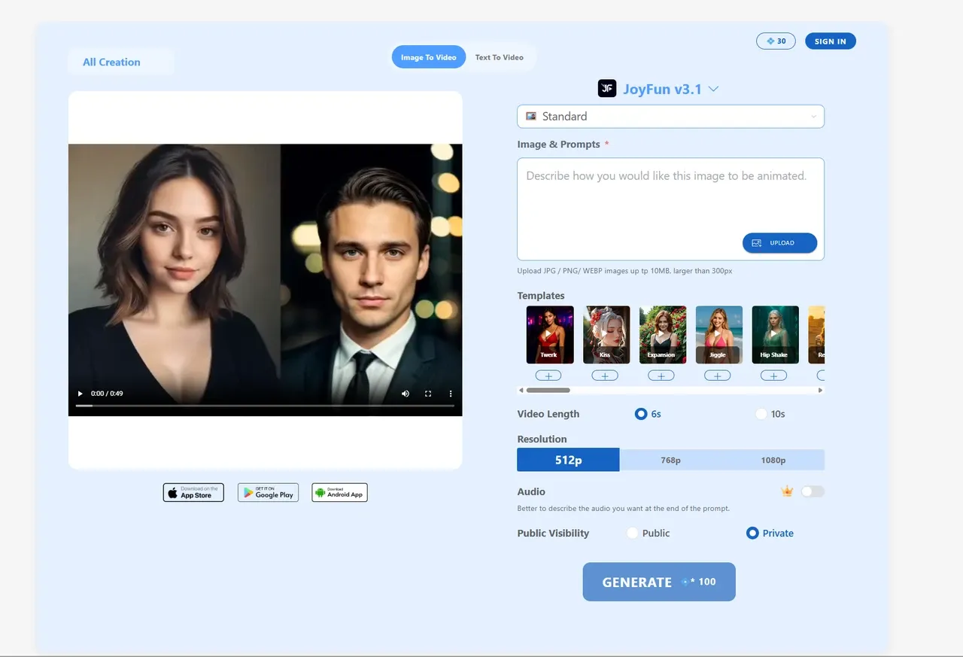
Task: Expand the JoyFun v3.1 model chevron
Action: point(713,89)
